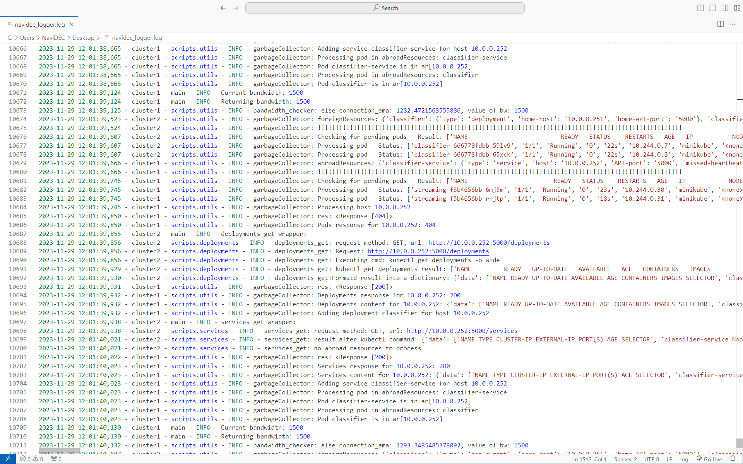Go back with the left arrow
The height and width of the screenshot is (464, 743).
223,8
